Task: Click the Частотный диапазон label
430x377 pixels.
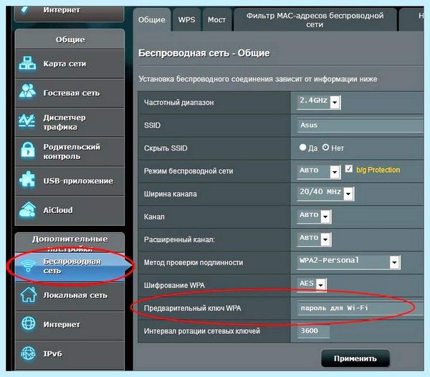Action: [178, 102]
